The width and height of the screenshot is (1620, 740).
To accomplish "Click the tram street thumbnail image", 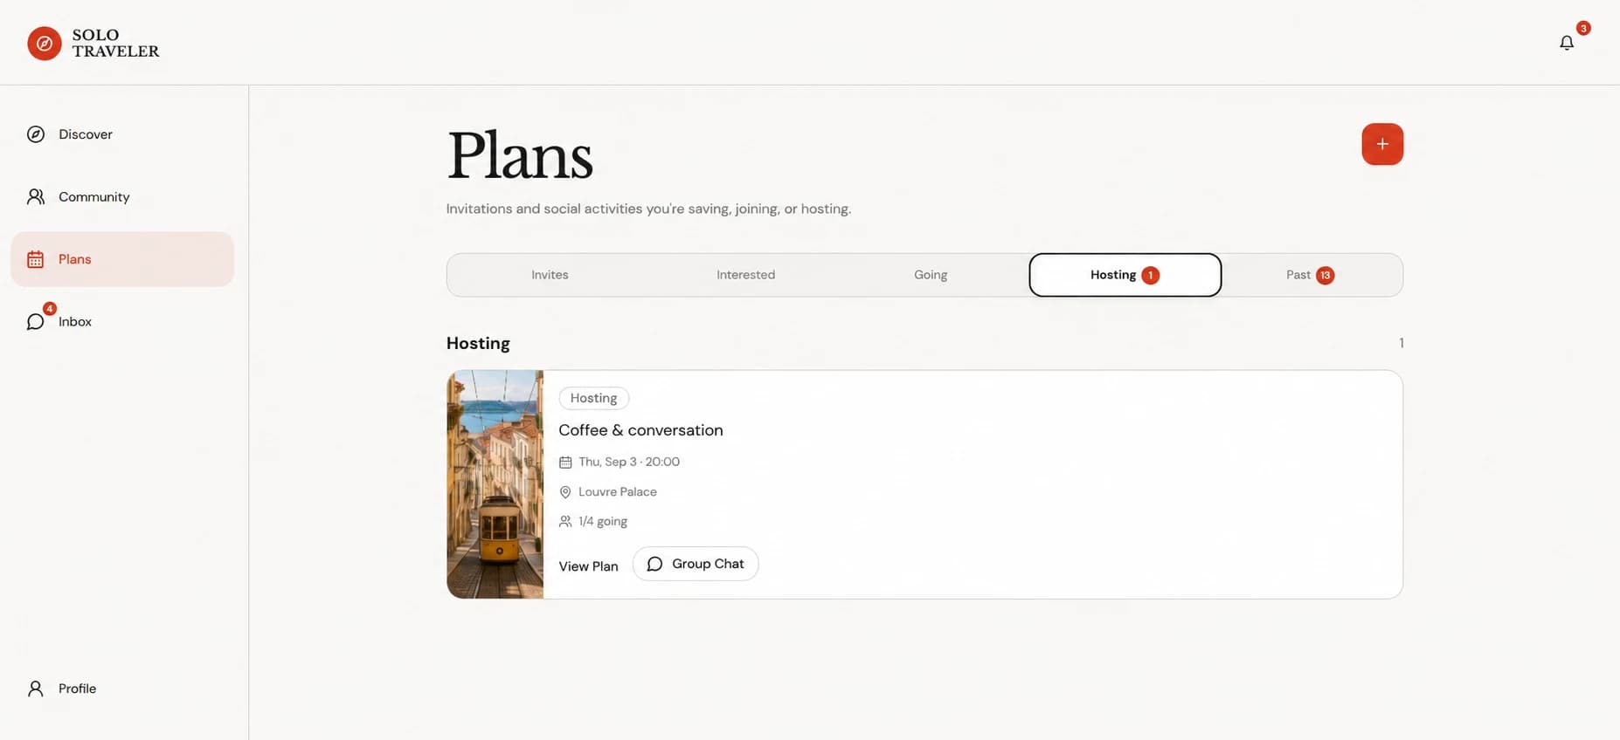I will 495,484.
